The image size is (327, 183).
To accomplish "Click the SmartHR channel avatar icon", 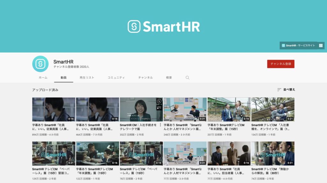I will pyautogui.click(x=40, y=64).
